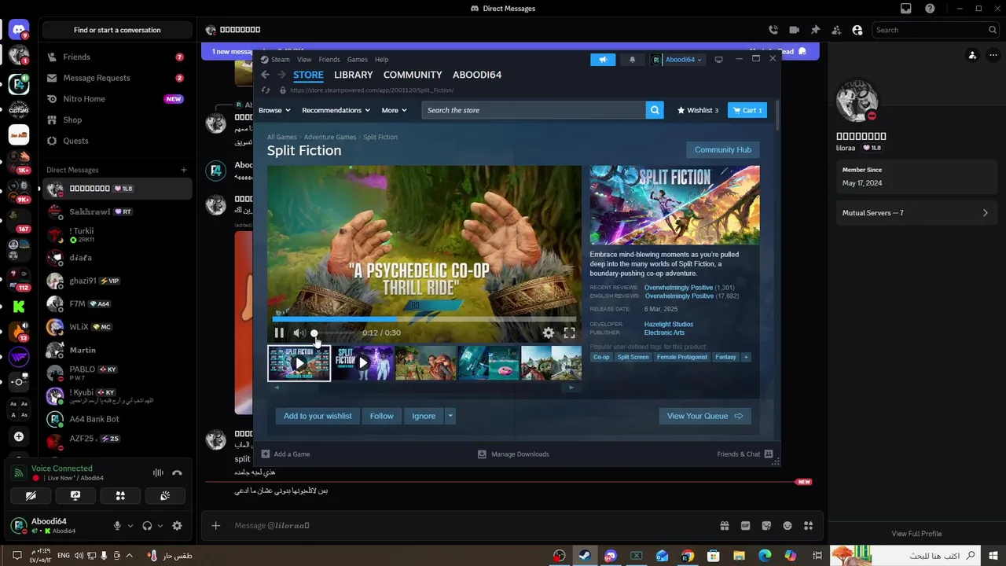The image size is (1006, 566).
Task: Open Steam Help menu
Action: (x=381, y=60)
